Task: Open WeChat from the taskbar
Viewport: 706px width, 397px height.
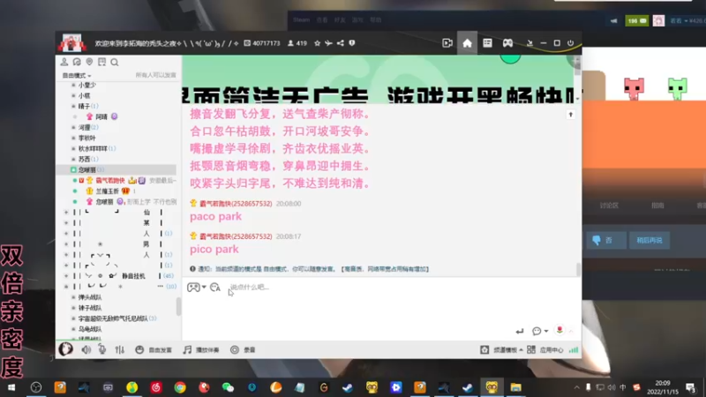Action: coord(229,387)
